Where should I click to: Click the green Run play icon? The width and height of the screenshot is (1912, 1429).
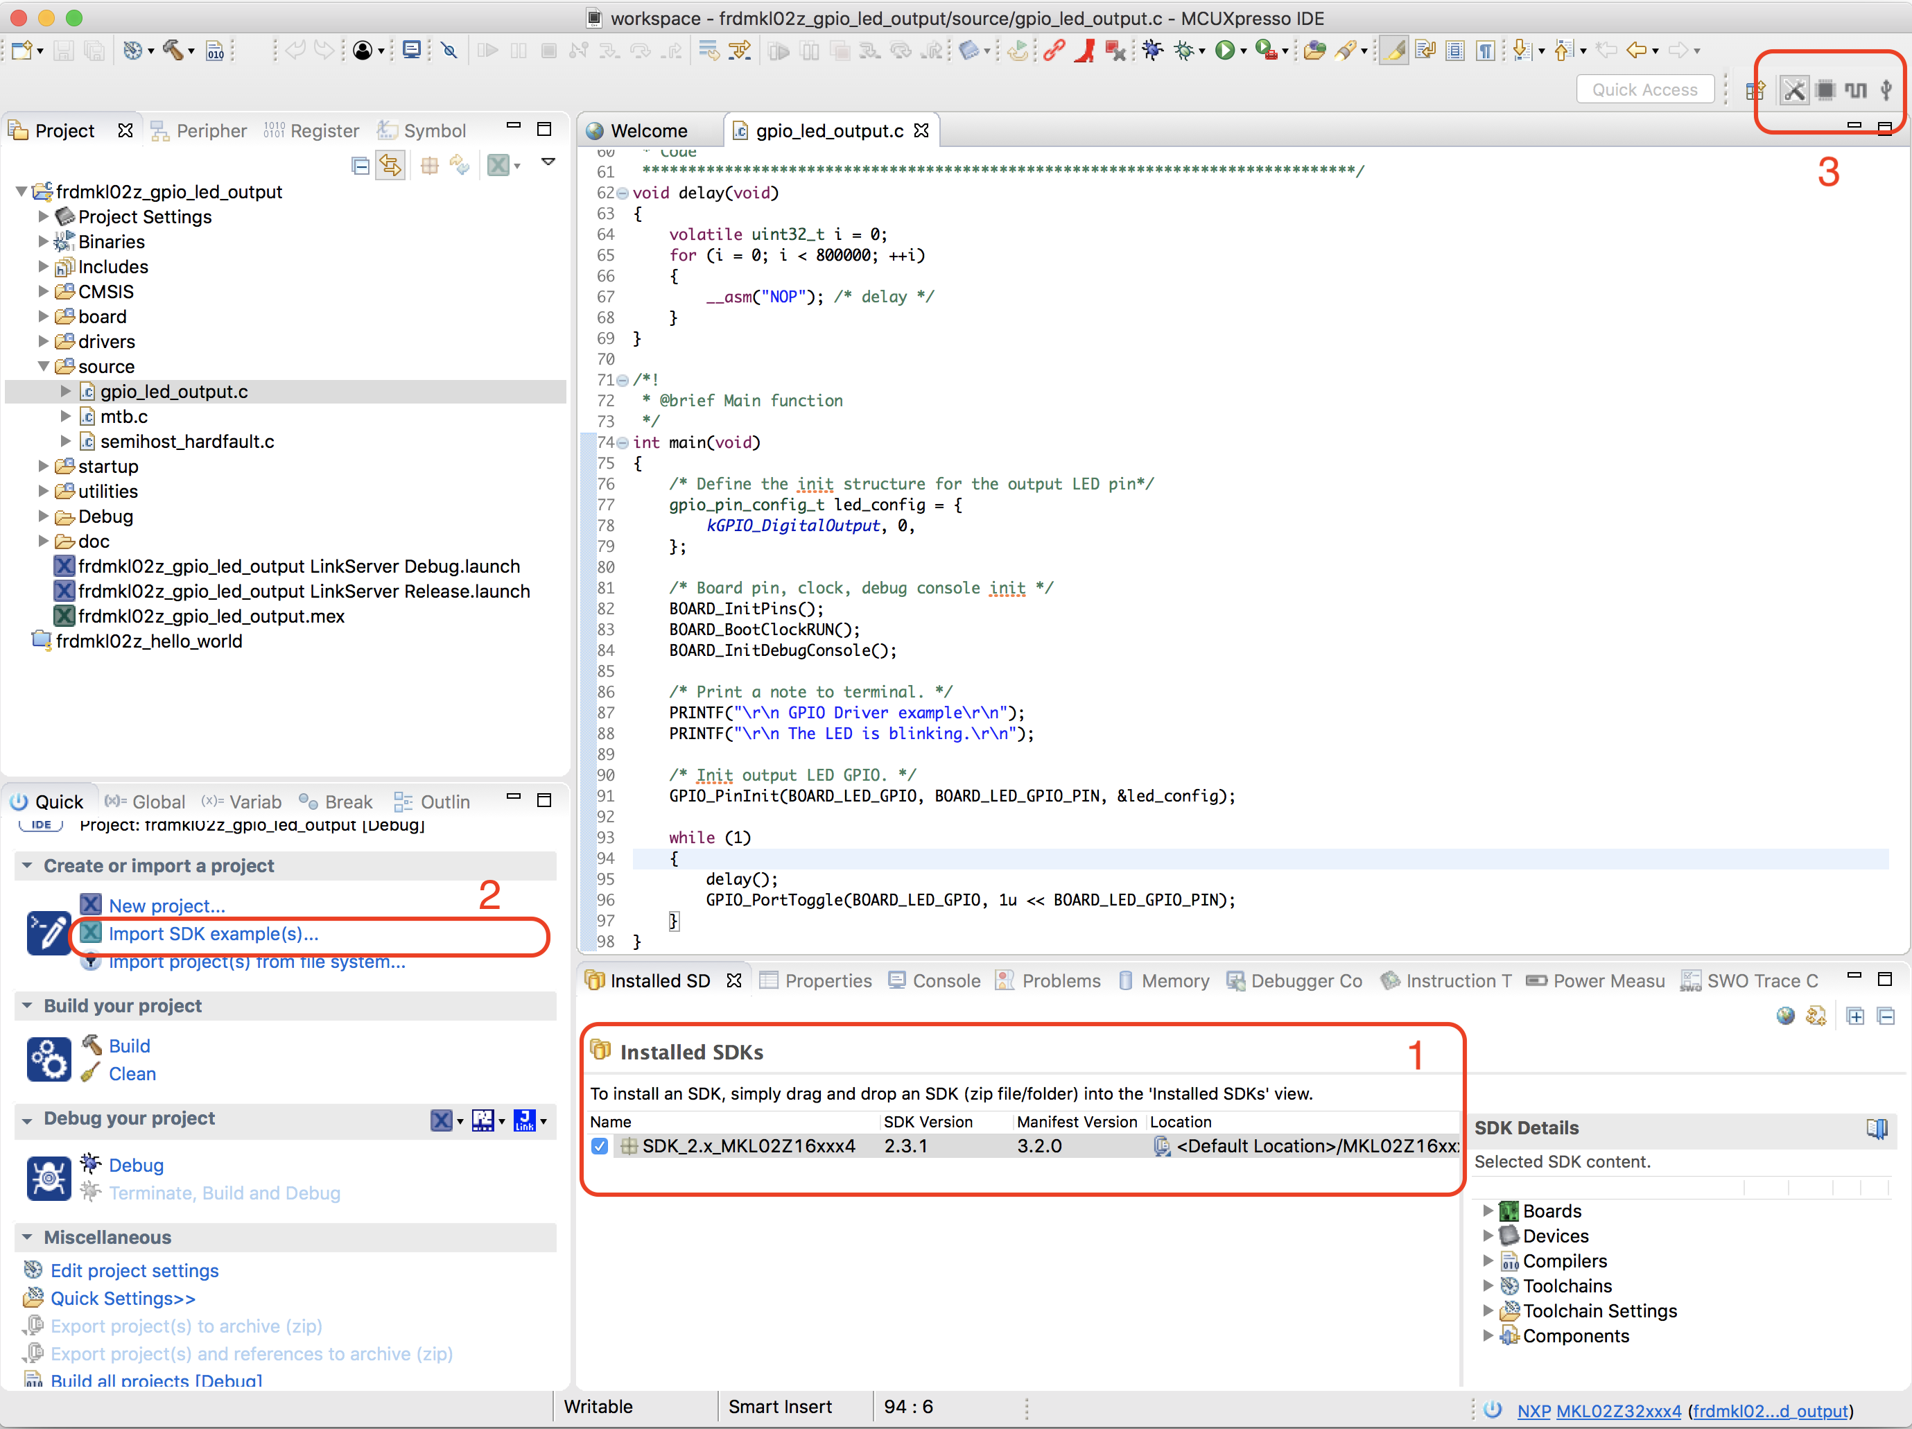(x=1224, y=50)
